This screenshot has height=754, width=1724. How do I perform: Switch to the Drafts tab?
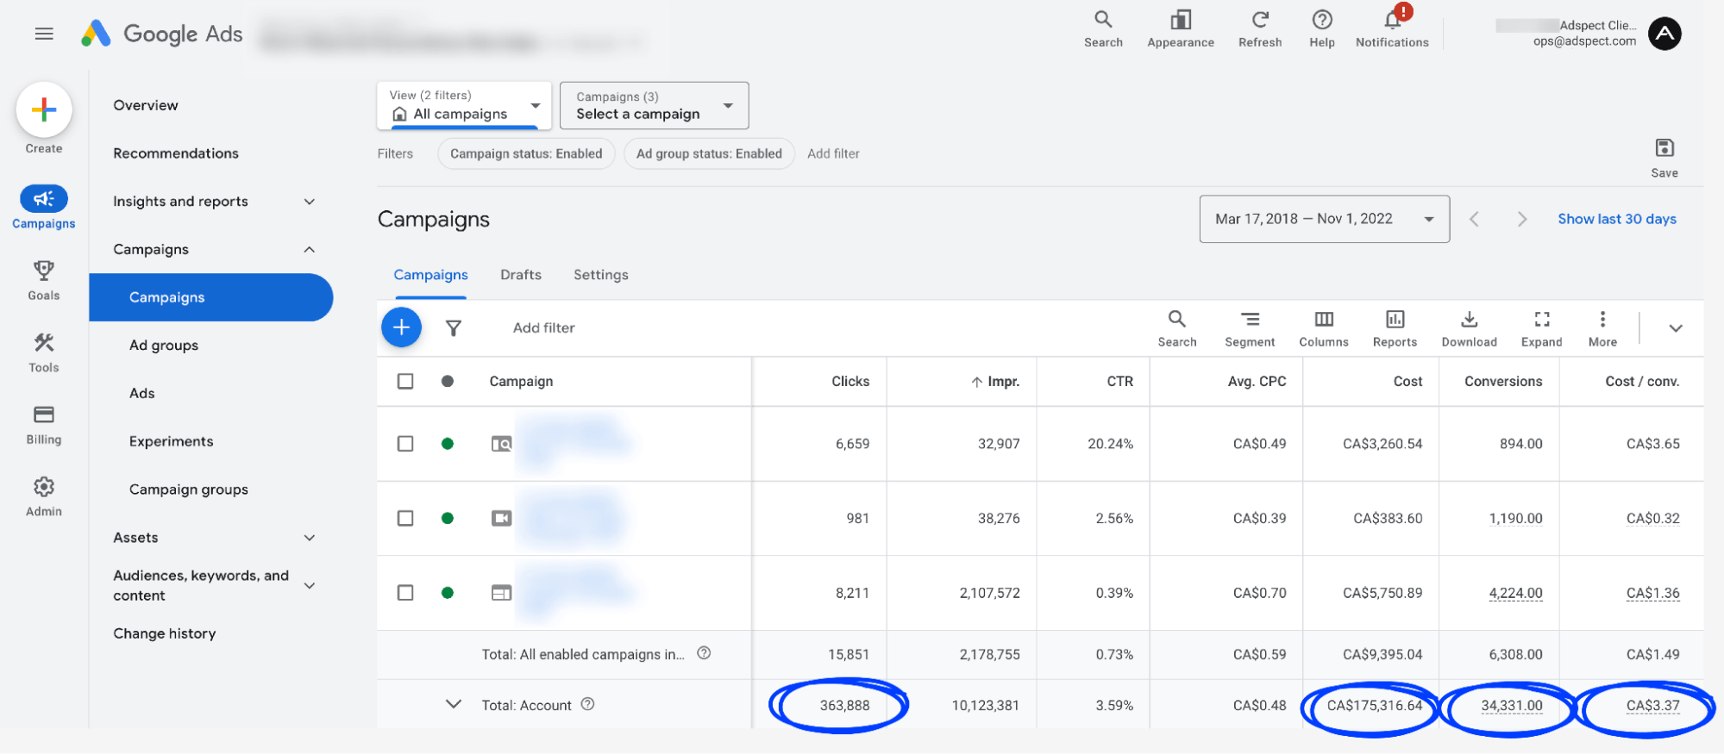point(521,275)
